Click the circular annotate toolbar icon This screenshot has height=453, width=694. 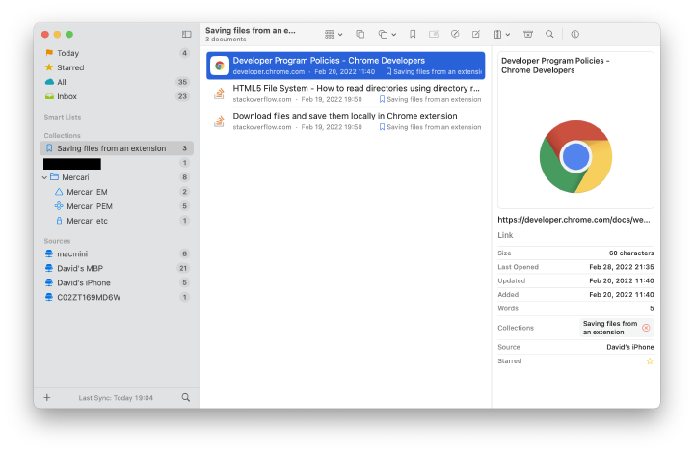pos(455,34)
